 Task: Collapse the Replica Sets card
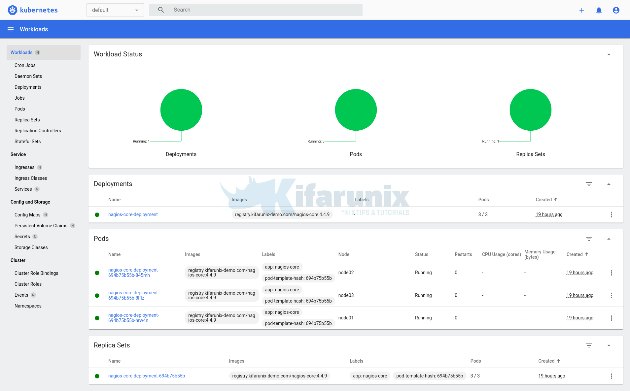pos(609,345)
